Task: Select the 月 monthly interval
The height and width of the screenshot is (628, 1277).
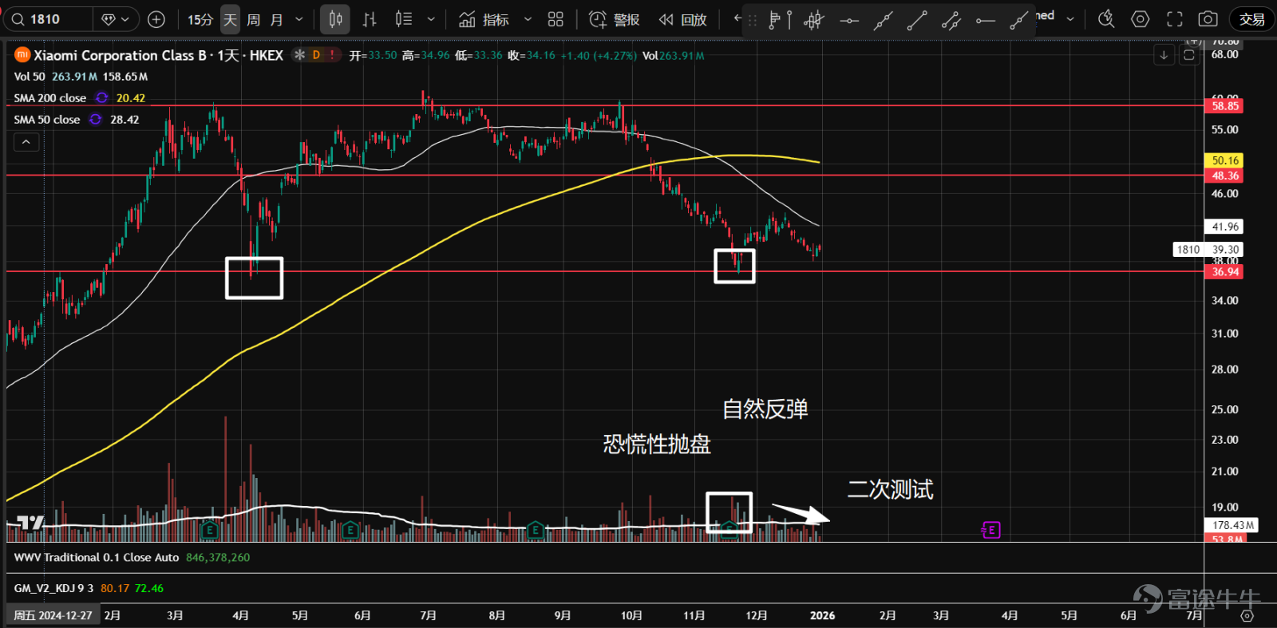Action: click(277, 19)
